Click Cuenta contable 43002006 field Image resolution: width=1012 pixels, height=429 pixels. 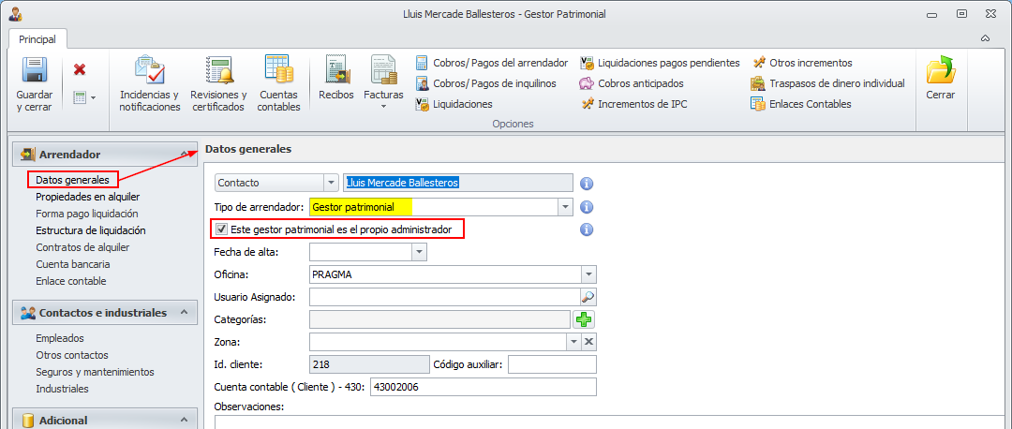pyautogui.click(x=484, y=387)
